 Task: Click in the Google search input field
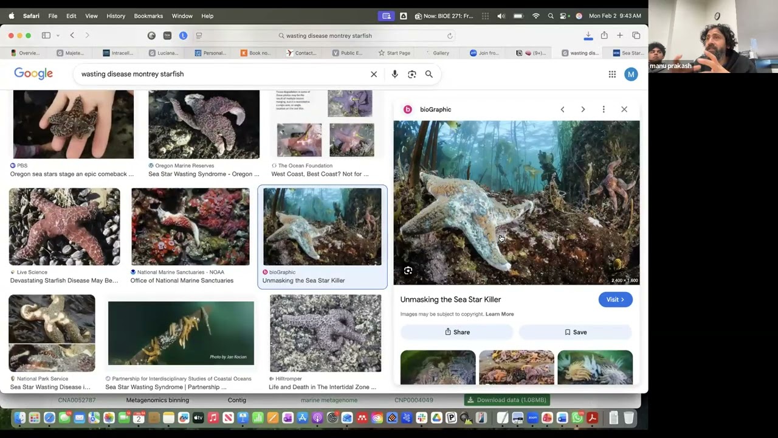[222, 74]
